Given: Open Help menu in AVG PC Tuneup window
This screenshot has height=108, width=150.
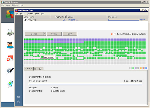Looking at the screenshot, I should point(22,5).
